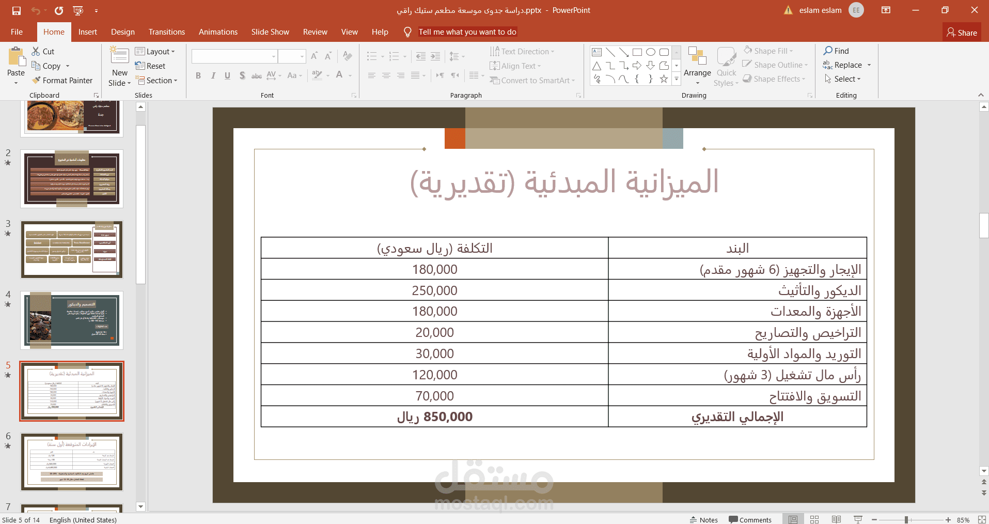Viewport: 989px width, 524px height.
Task: Clear all formatting icon
Action: pos(348,56)
